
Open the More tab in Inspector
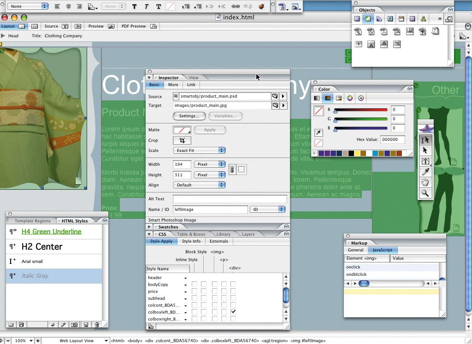point(173,85)
